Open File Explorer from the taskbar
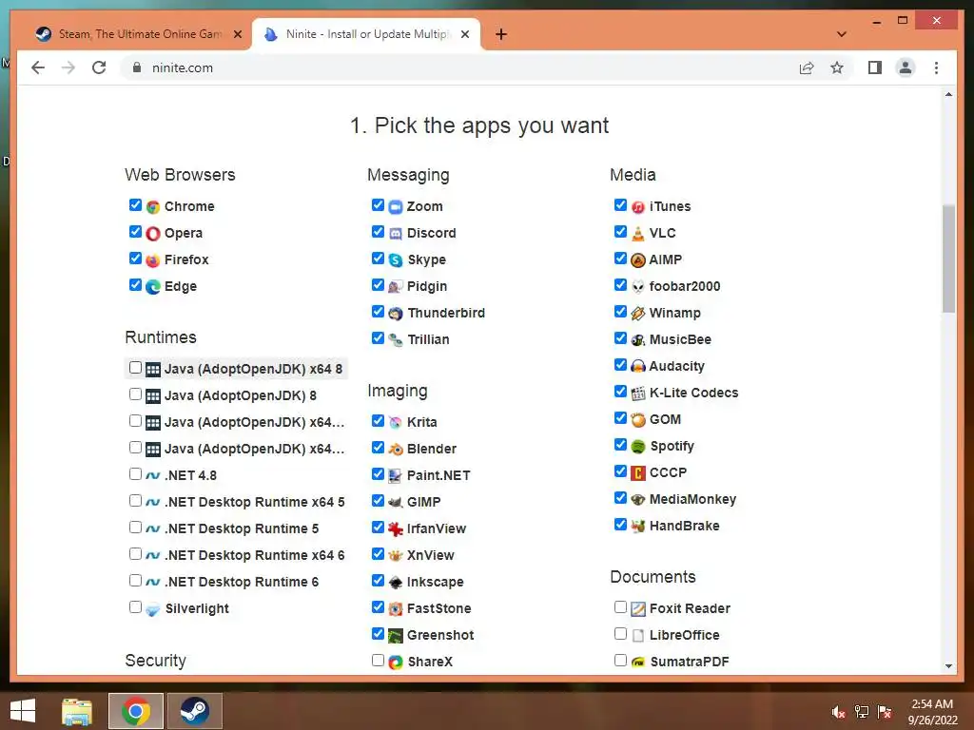The height and width of the screenshot is (730, 974). click(x=77, y=711)
